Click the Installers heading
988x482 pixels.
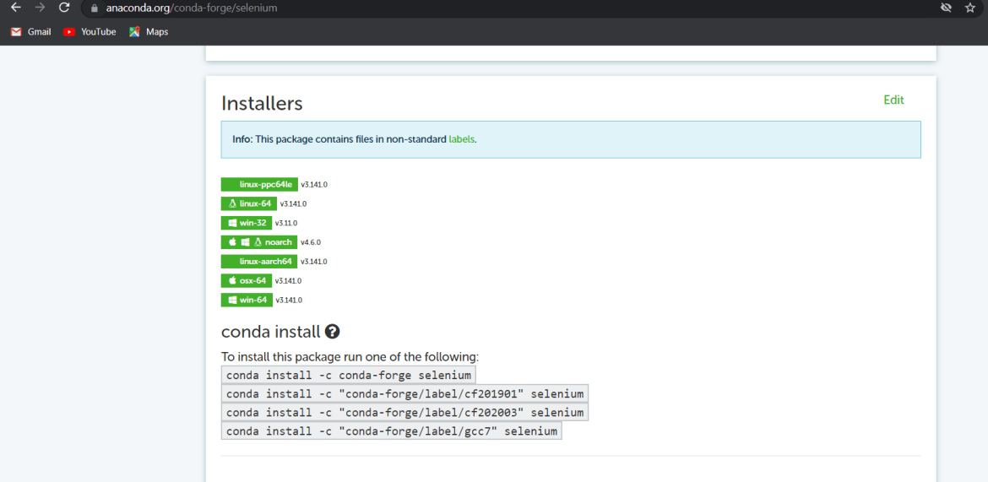262,103
